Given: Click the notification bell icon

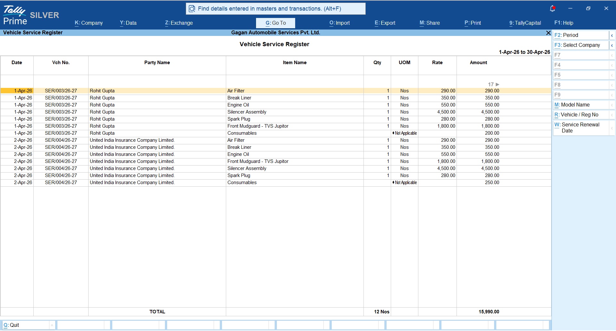Looking at the screenshot, I should [552, 9].
